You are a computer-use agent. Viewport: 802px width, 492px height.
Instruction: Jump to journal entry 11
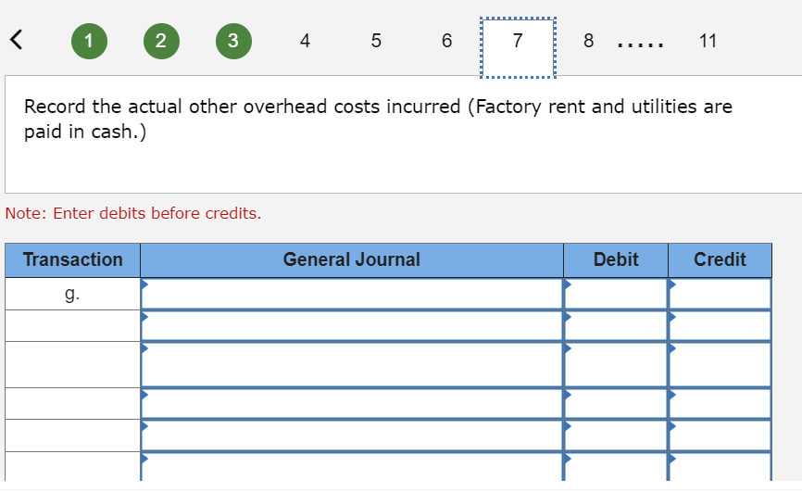pyautogui.click(x=708, y=41)
